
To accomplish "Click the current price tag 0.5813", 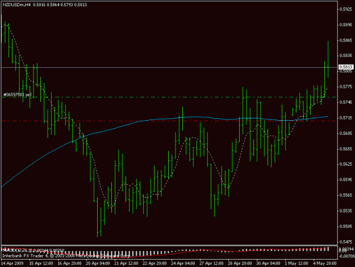I will click(x=346, y=67).
